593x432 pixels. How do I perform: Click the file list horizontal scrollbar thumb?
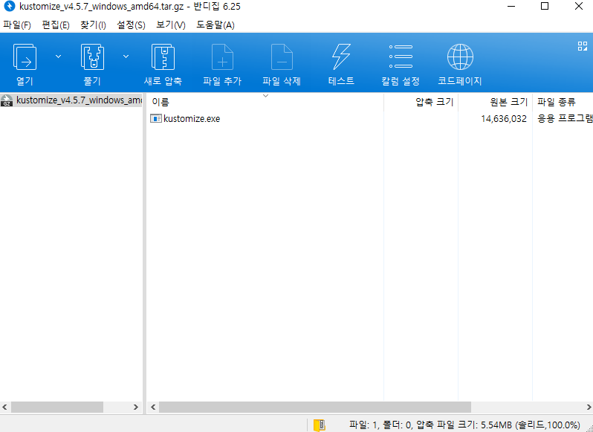(315, 407)
